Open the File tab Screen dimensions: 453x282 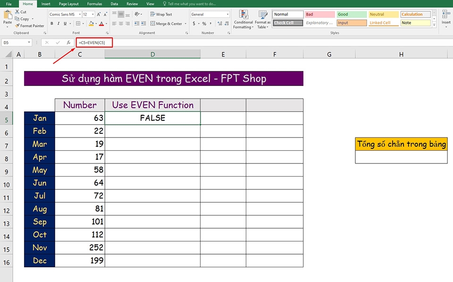coord(9,4)
